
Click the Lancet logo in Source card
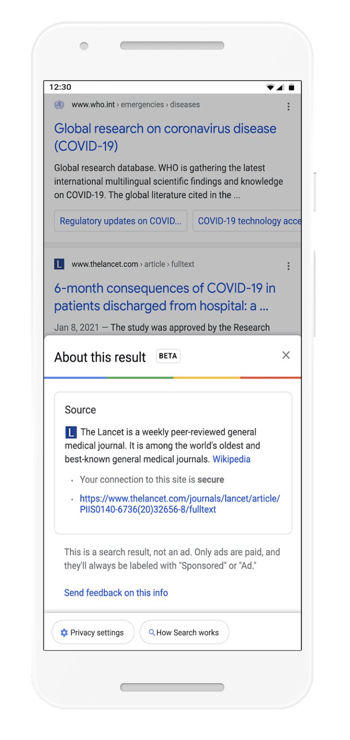click(x=71, y=432)
